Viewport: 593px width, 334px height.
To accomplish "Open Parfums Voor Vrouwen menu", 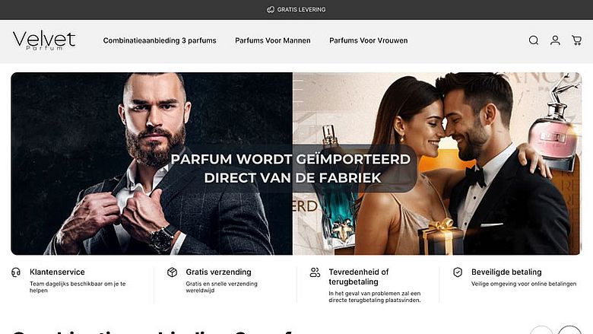I will pyautogui.click(x=369, y=40).
